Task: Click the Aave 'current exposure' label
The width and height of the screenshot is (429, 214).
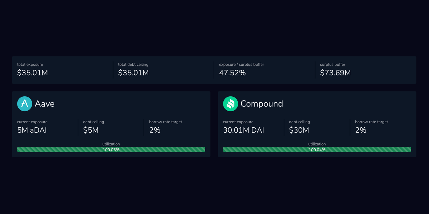Action: pyautogui.click(x=32, y=122)
